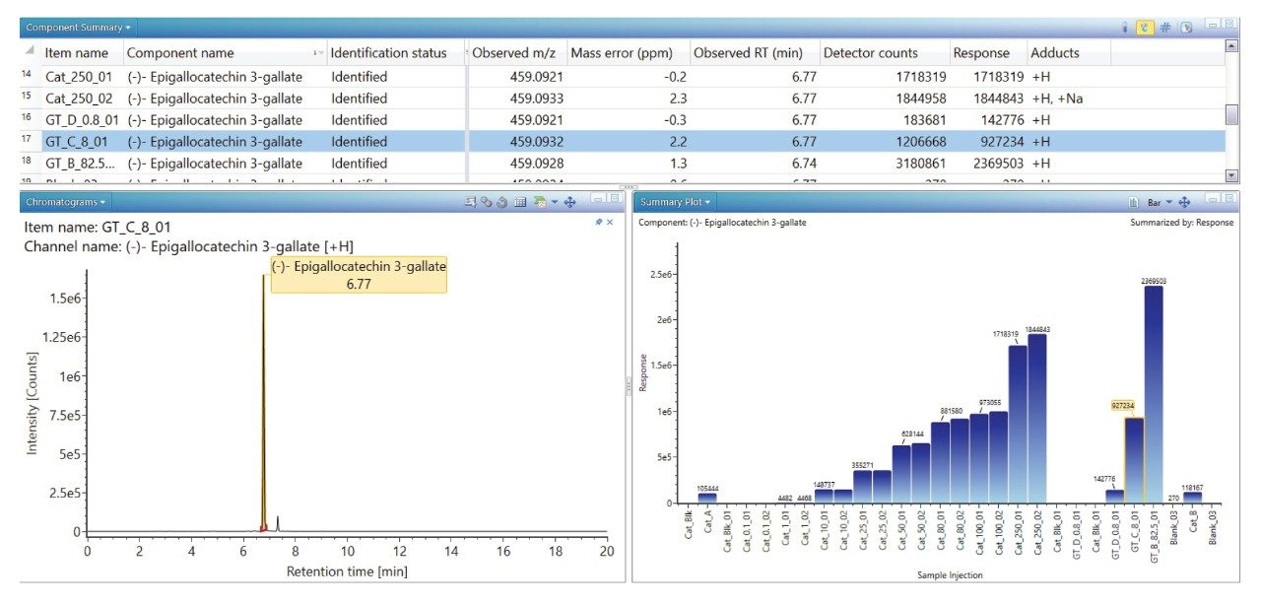Select the GT_C_8_01 table row
This screenshot has height=603, width=1261.
click(x=621, y=142)
